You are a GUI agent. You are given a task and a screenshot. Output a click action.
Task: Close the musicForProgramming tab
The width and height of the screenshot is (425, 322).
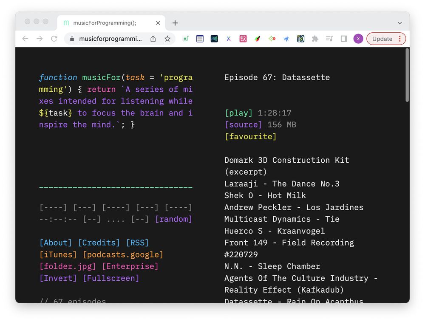tap(158, 23)
